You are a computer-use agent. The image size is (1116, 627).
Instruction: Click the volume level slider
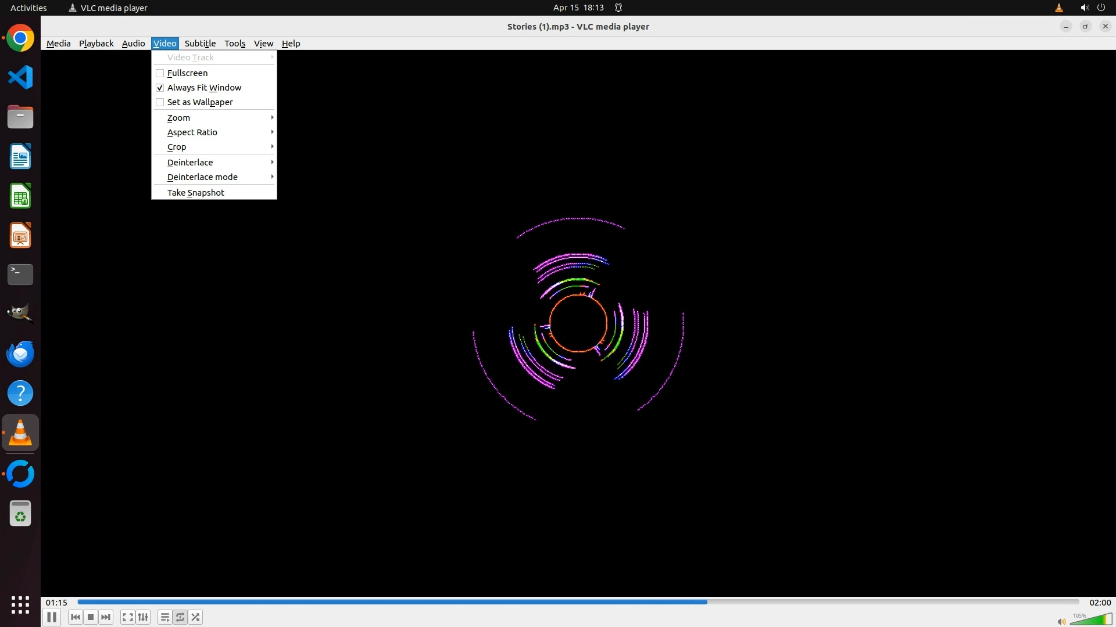1091,620
